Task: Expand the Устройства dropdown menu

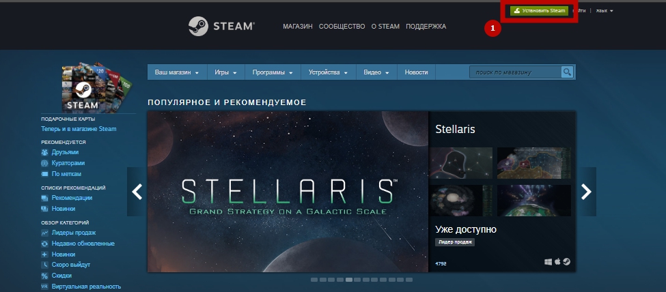Action: 329,72
